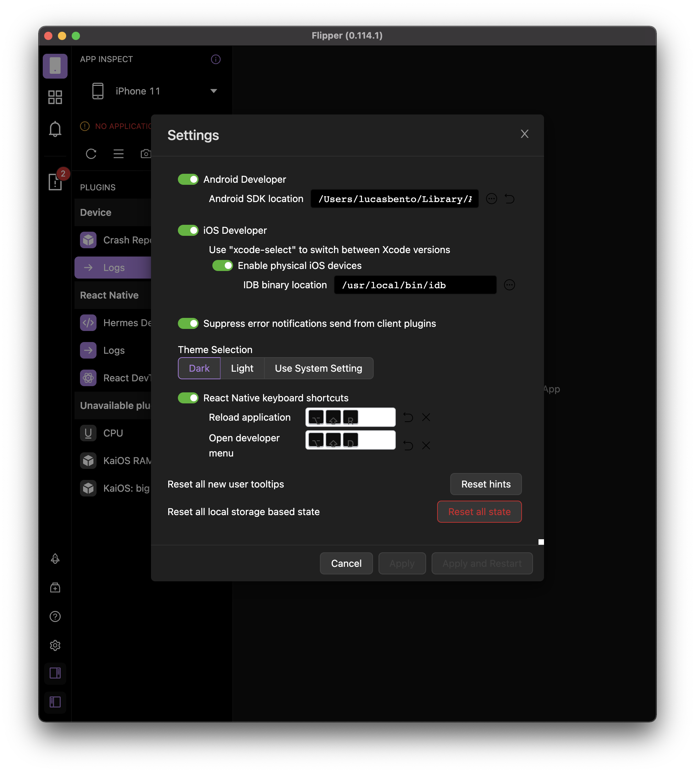Cancel the Settings dialog
695x773 pixels.
[346, 563]
